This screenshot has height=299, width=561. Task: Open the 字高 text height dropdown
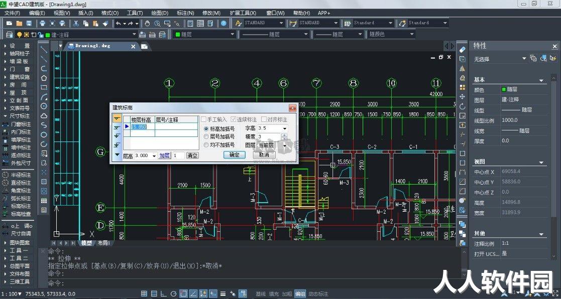285,128
